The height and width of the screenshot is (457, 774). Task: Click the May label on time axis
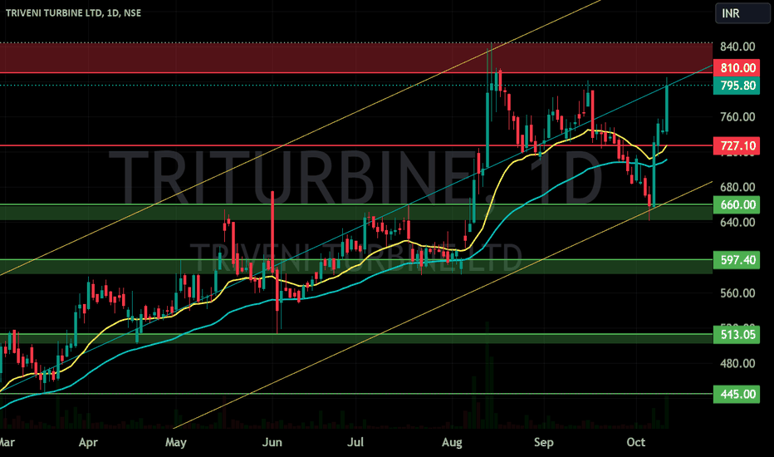[176, 442]
